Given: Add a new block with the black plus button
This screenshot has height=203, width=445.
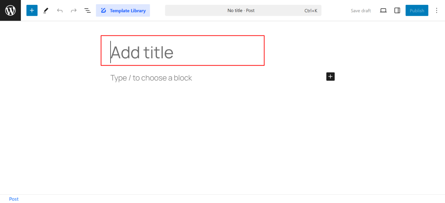Looking at the screenshot, I should pyautogui.click(x=330, y=76).
